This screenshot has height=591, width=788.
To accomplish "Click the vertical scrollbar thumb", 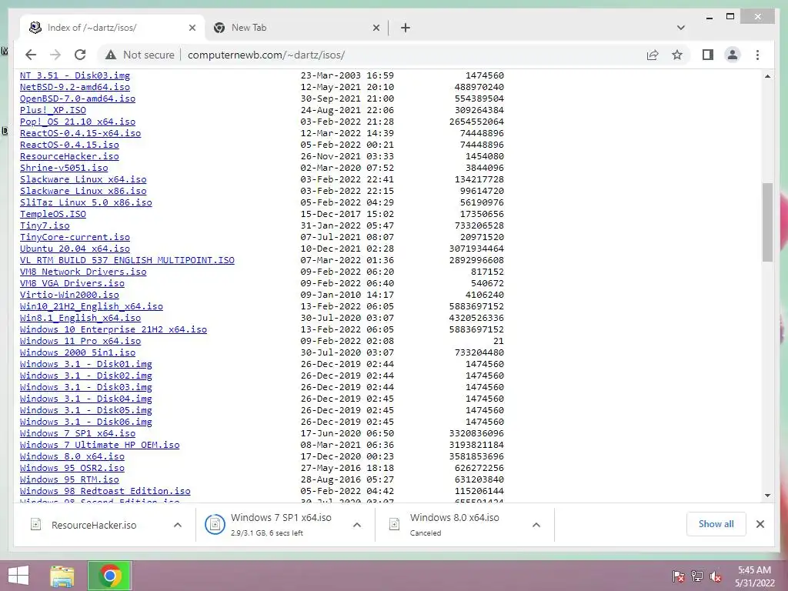I will click(x=767, y=222).
